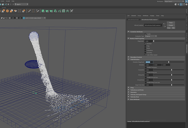
Task: Click the green curved arrow shelf icon
Action: click(x=59, y=11)
